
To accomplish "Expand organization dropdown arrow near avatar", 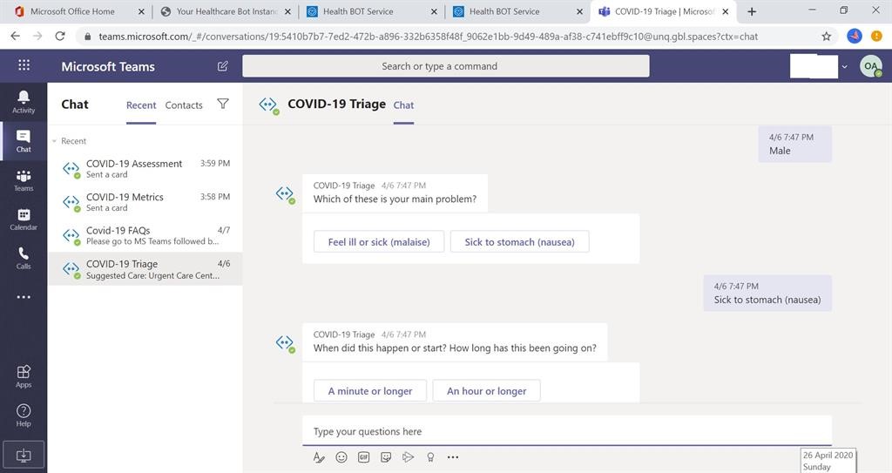I will coord(845,66).
